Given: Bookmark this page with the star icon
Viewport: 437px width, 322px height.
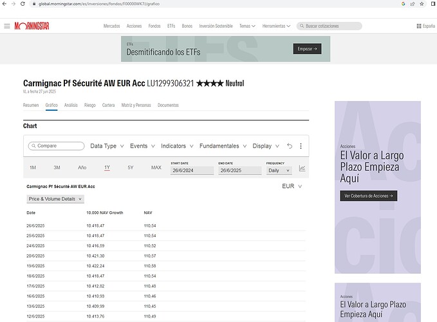Looking at the screenshot, I should [422, 4].
